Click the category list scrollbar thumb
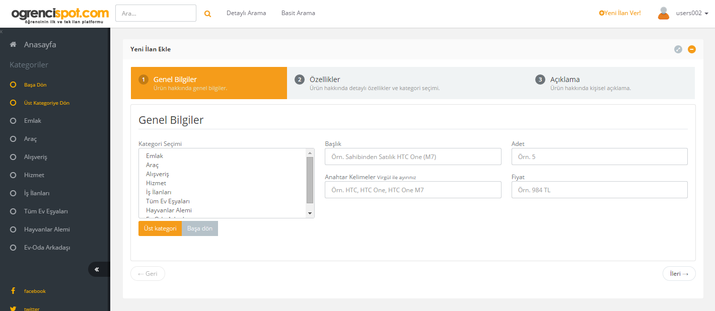This screenshot has height=311, width=715. click(x=310, y=180)
